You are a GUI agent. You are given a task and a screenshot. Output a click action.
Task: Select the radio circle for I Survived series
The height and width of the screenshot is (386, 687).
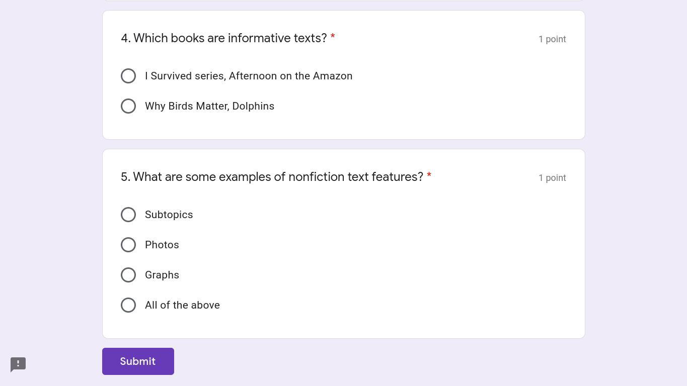(128, 76)
